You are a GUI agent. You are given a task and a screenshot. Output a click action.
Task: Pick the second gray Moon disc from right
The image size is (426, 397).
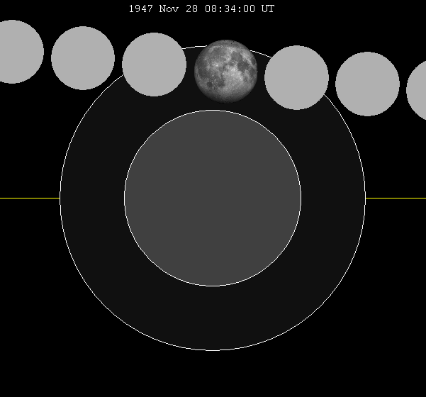[x=367, y=84]
